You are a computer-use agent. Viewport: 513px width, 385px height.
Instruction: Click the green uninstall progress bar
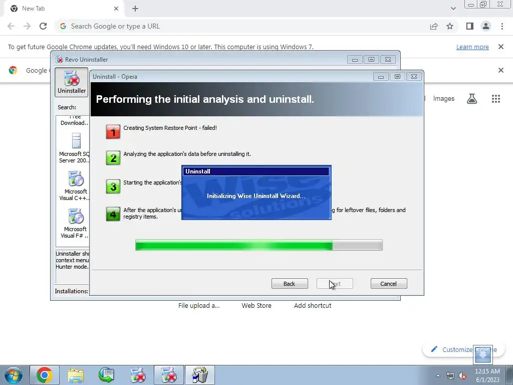pyautogui.click(x=259, y=245)
